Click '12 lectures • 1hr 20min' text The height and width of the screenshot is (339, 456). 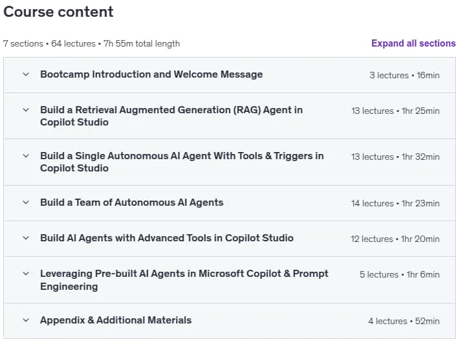click(395, 239)
